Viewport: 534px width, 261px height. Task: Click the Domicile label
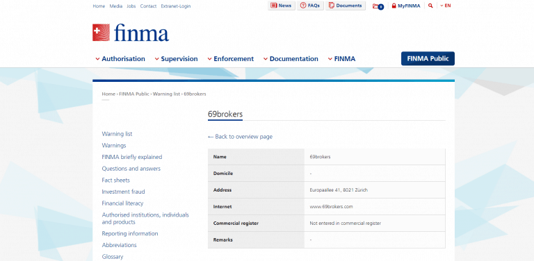(223, 174)
